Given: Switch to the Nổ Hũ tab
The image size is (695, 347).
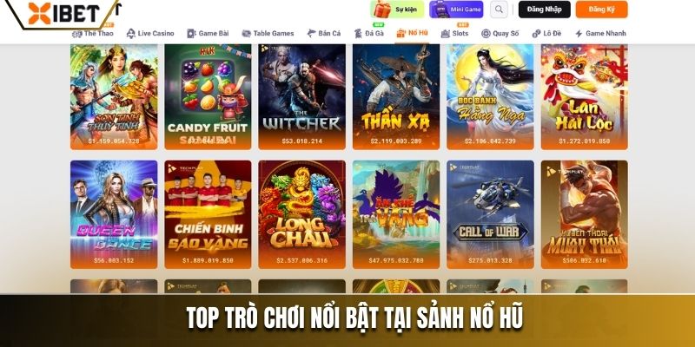Looking at the screenshot, I should pos(412,33).
